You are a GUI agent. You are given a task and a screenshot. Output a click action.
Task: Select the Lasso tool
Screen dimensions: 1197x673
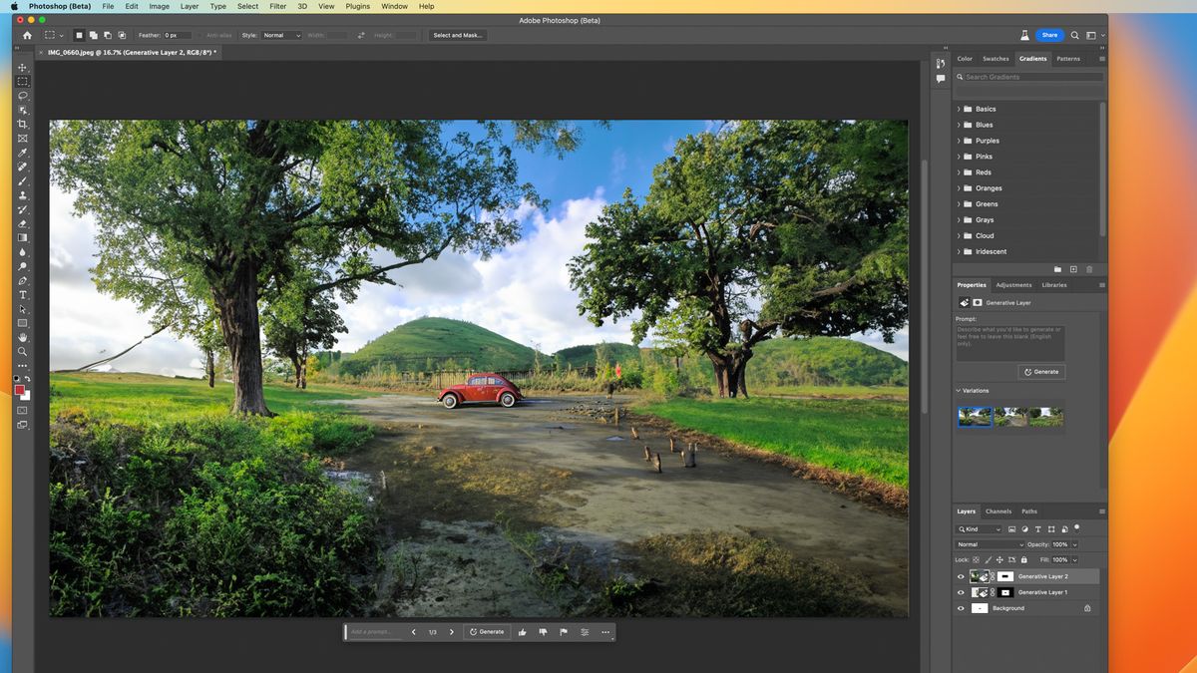click(x=22, y=95)
